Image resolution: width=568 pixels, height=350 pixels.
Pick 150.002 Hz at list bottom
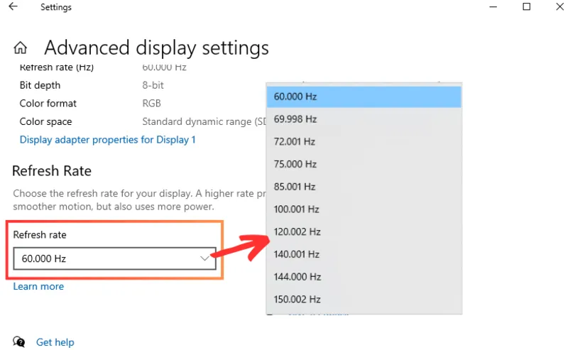point(364,300)
